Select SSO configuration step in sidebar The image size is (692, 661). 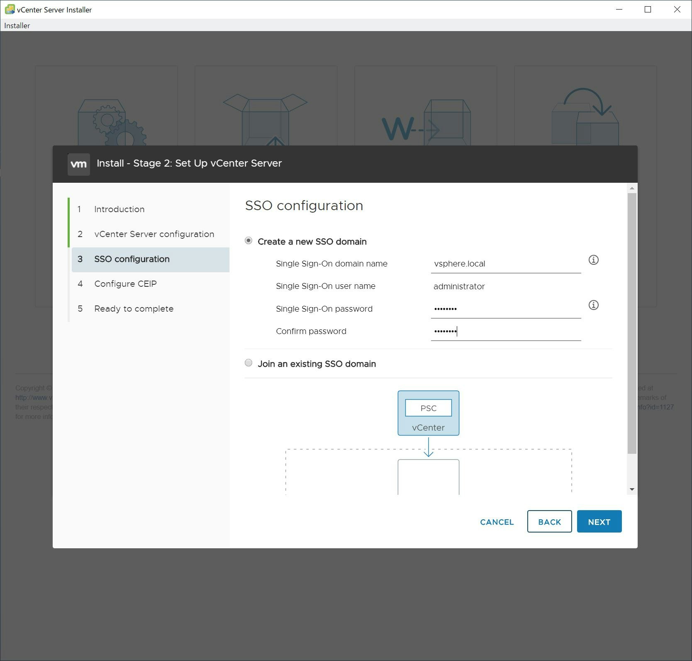pos(151,259)
